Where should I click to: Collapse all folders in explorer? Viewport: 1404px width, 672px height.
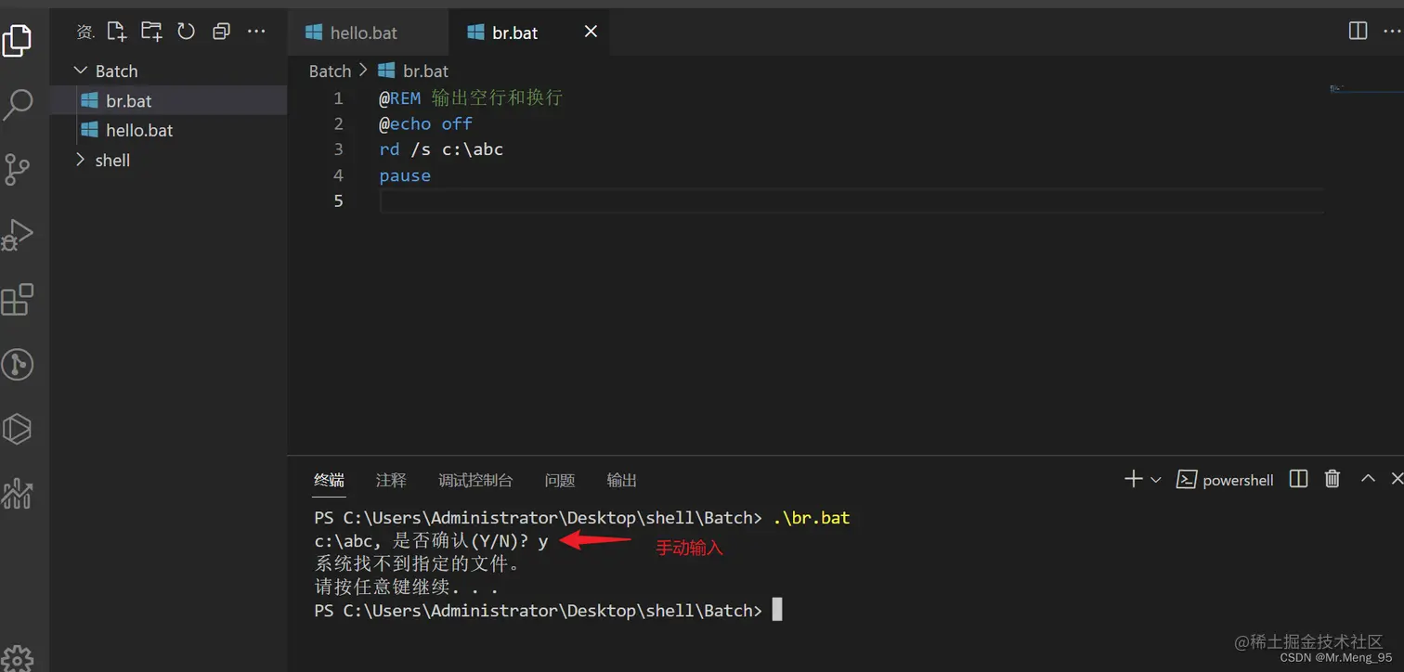[221, 32]
